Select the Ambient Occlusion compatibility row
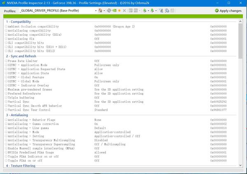 pyautogui.click(x=121, y=26)
